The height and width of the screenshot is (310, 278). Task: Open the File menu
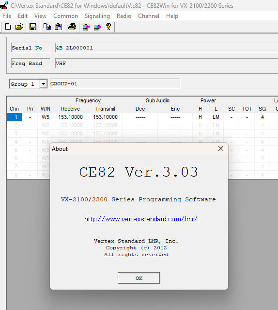(7, 16)
